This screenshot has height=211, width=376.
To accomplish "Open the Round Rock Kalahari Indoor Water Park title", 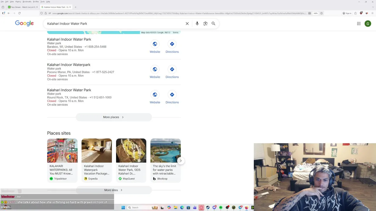I will click(x=69, y=90).
